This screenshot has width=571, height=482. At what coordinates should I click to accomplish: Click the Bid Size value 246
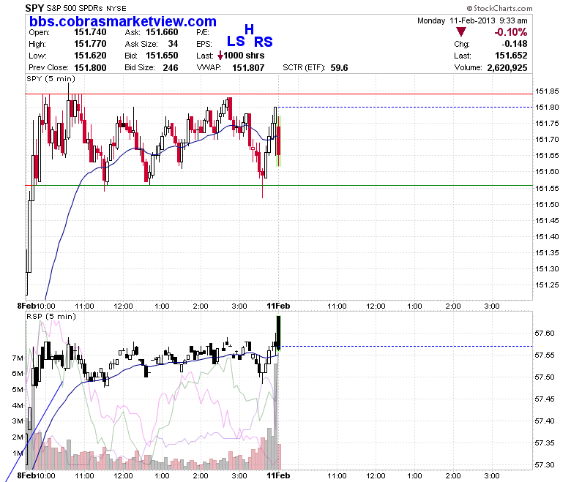click(x=171, y=68)
